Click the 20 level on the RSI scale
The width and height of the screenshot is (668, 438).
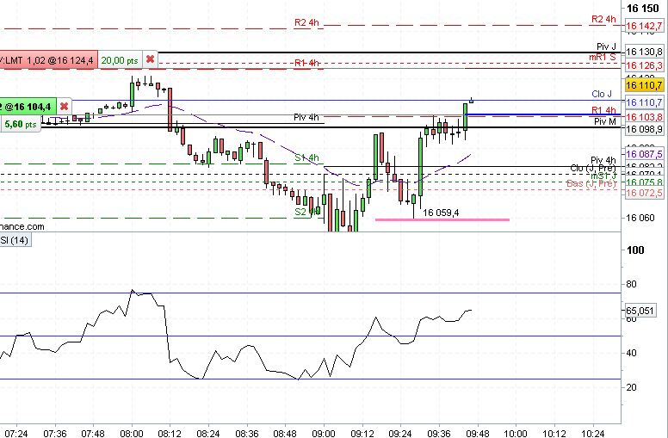point(631,387)
